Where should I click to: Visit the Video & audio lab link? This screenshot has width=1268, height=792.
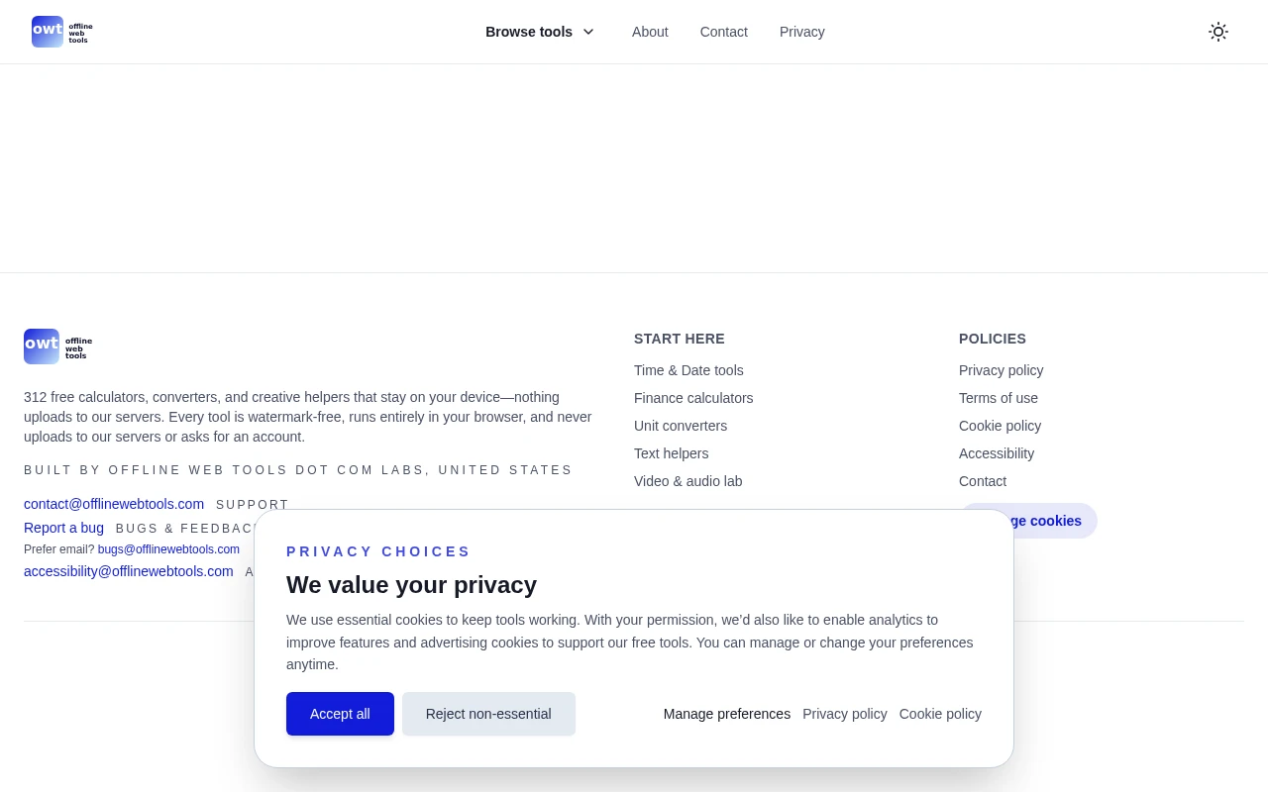point(687,481)
